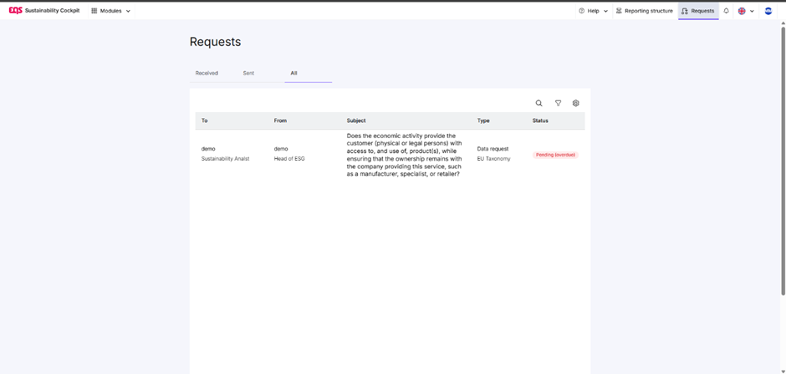Expand the Help menu chevron
Viewport: 786px width, 374px height.
click(x=605, y=11)
